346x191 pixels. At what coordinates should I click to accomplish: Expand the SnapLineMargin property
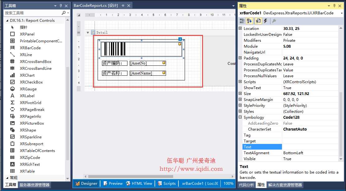point(240,99)
